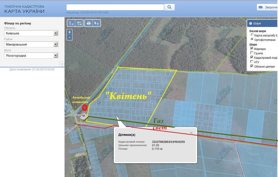Image resolution: width=278 pixels, height=177 pixels.
Task: Zoom in with the plus button
Action: click(69, 32)
